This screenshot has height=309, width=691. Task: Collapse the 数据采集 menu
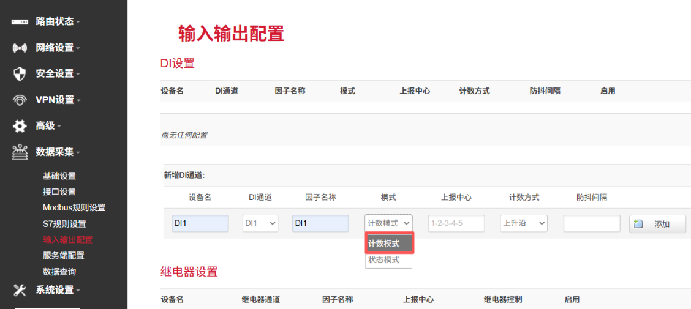click(x=58, y=152)
